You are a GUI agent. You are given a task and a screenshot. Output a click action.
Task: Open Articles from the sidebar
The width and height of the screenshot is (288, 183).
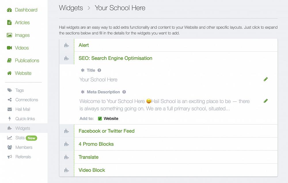(22, 23)
